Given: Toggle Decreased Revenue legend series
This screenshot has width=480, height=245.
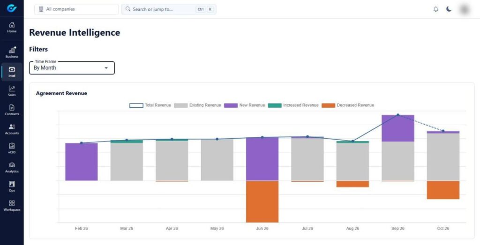Looking at the screenshot, I should pyautogui.click(x=348, y=105).
